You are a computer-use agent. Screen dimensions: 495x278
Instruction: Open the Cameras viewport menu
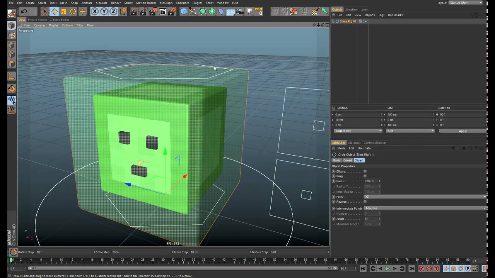pos(39,25)
